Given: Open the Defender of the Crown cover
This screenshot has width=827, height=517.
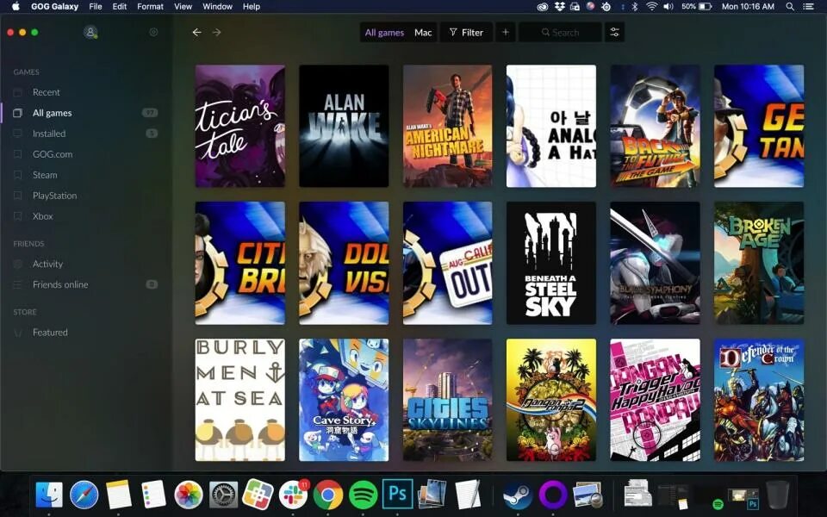Looking at the screenshot, I should tap(759, 400).
